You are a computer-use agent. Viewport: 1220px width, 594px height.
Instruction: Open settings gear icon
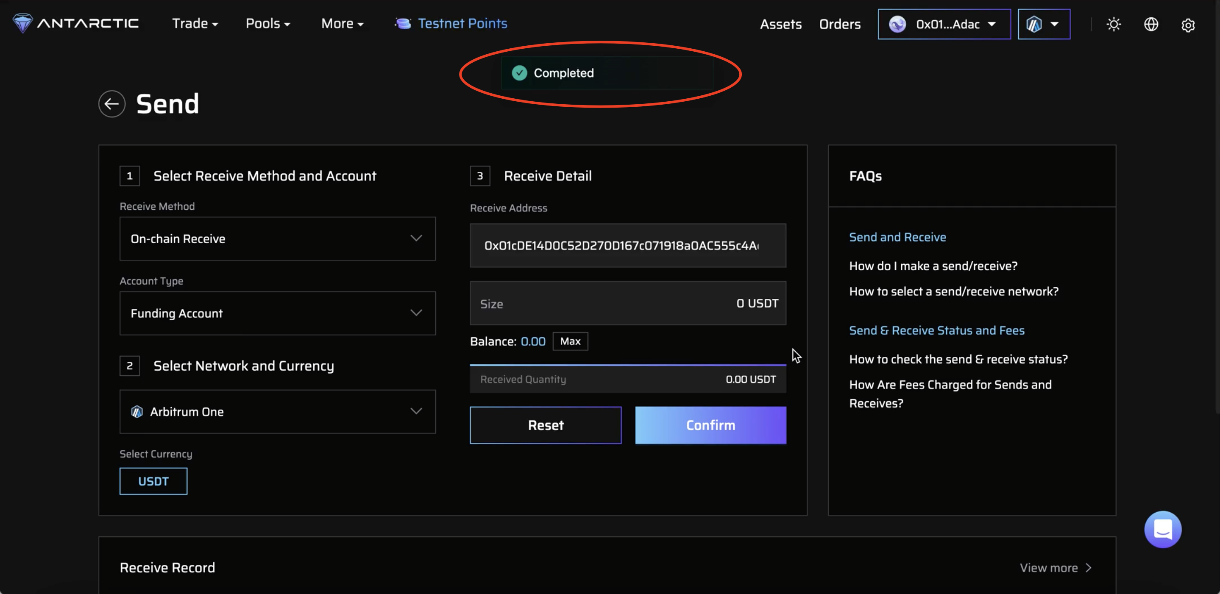[x=1188, y=25]
